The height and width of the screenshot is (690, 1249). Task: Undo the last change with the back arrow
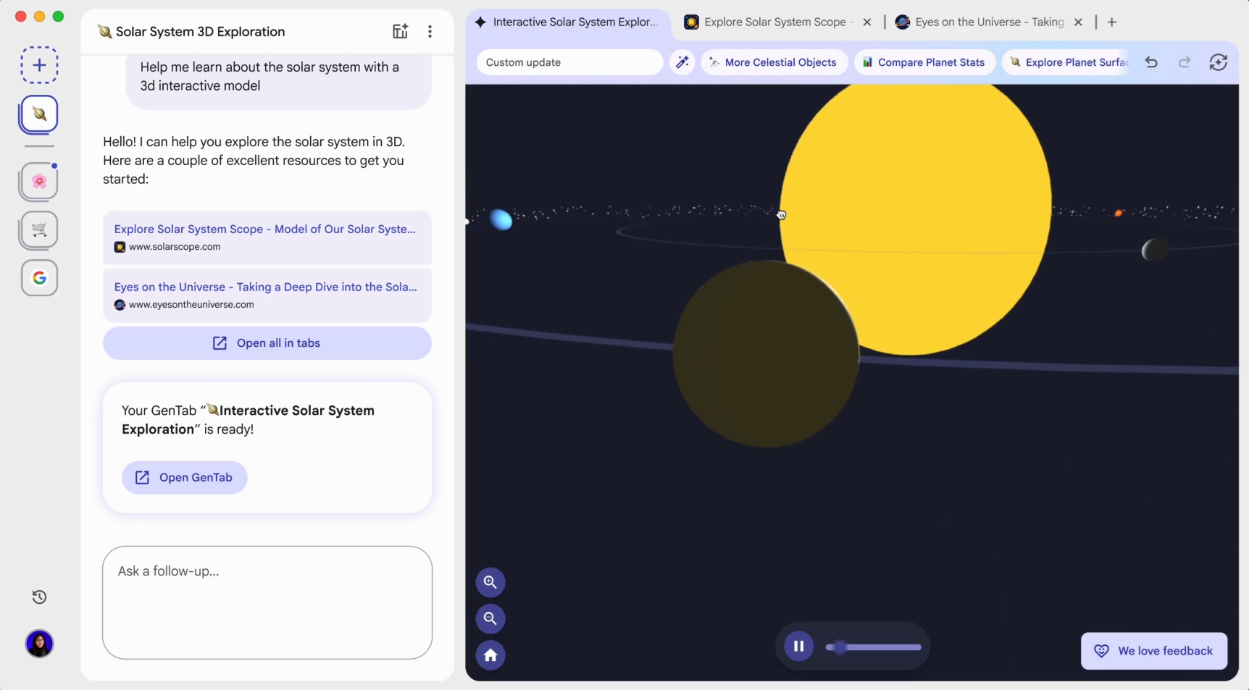pos(1151,62)
